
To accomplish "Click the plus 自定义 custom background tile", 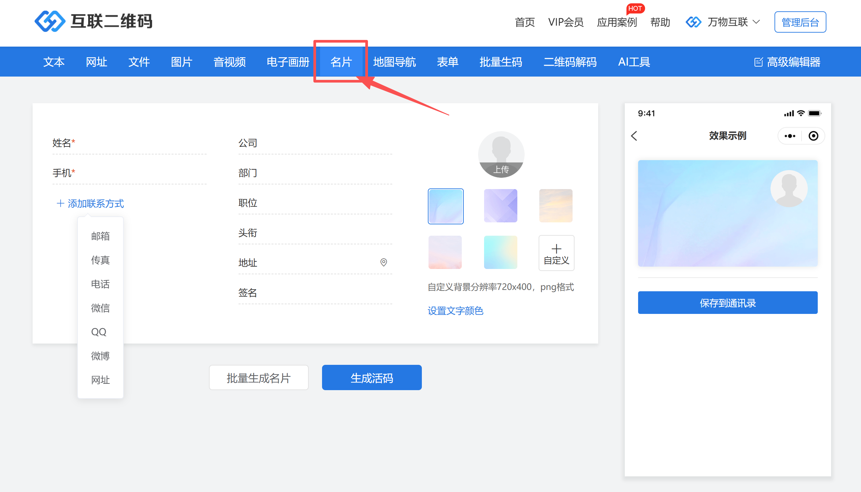I will (x=556, y=253).
